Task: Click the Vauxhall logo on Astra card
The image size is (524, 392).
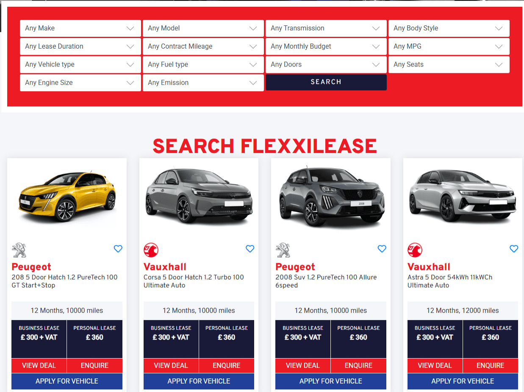Action: 415,250
